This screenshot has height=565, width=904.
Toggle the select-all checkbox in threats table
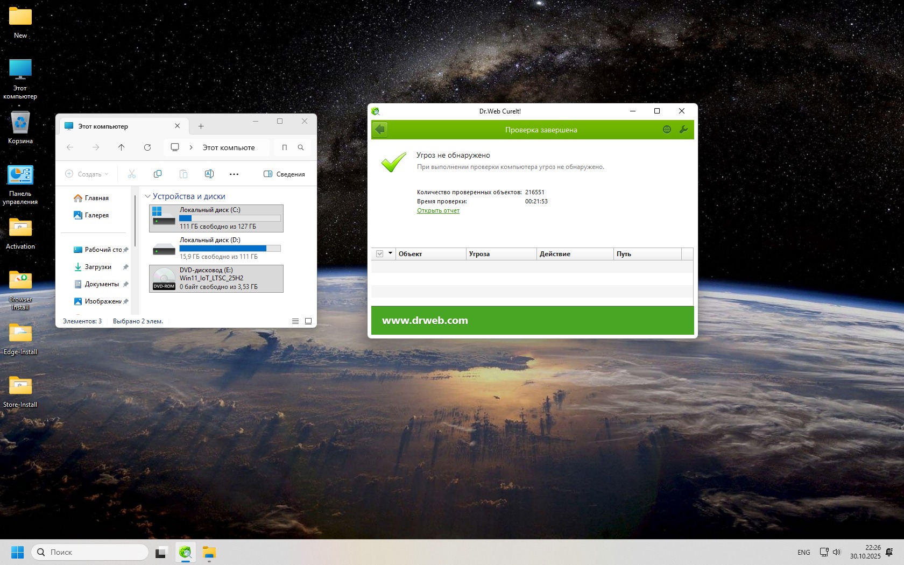click(x=380, y=253)
